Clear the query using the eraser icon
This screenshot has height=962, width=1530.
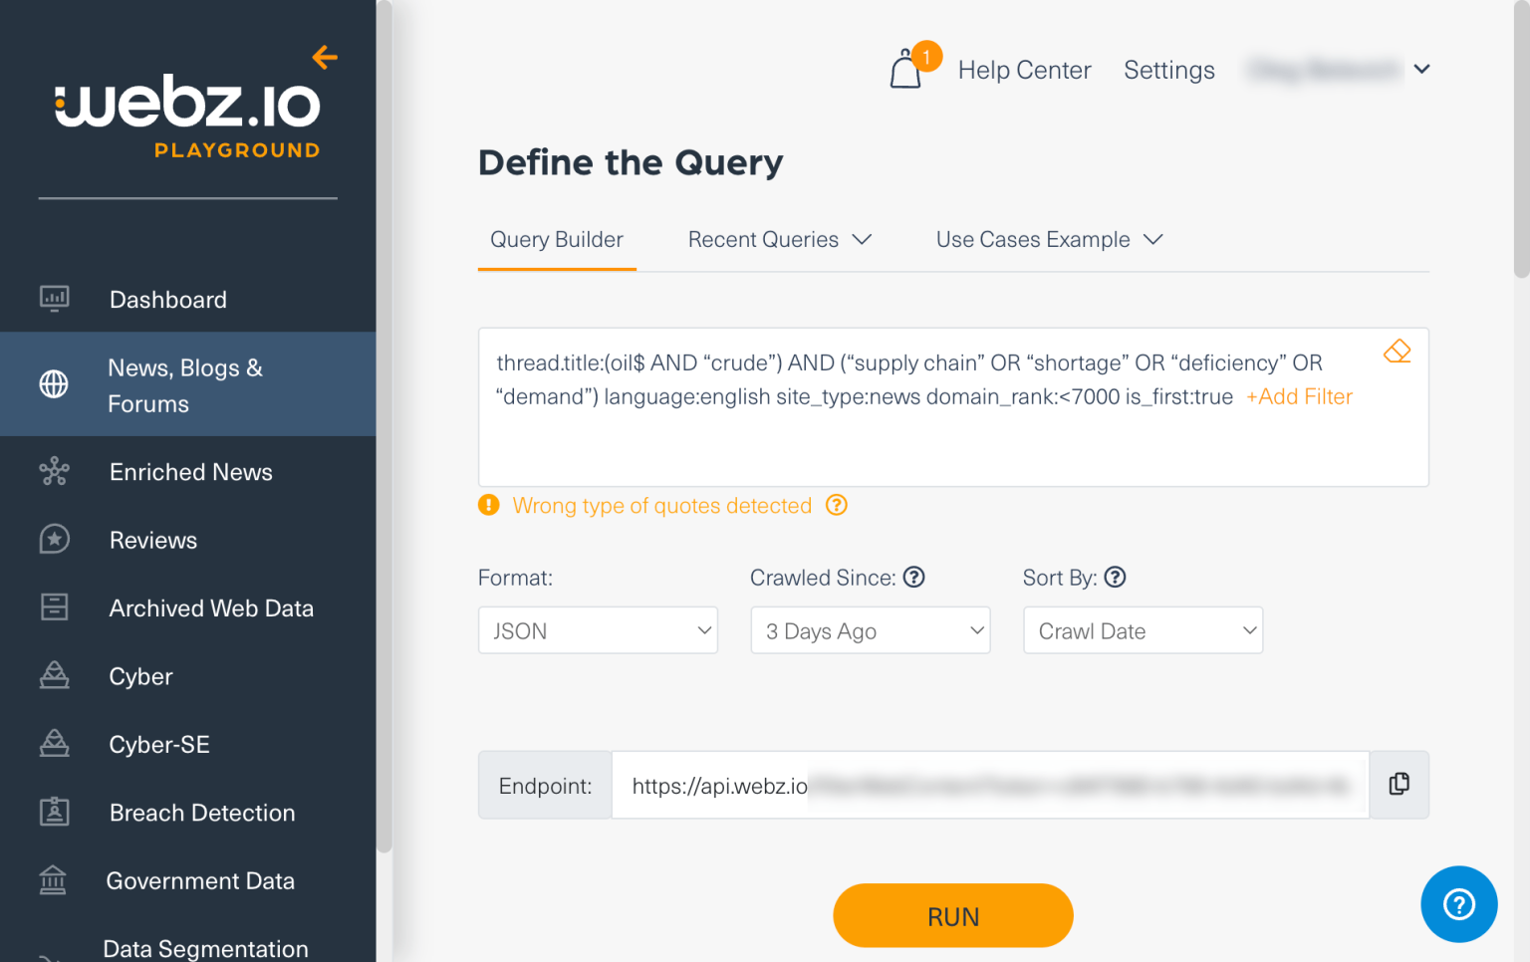pos(1398,351)
